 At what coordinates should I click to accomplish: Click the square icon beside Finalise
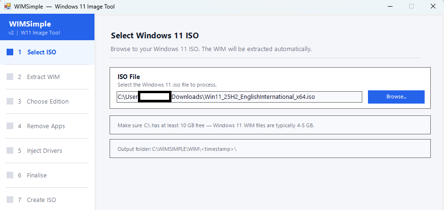pos(10,175)
